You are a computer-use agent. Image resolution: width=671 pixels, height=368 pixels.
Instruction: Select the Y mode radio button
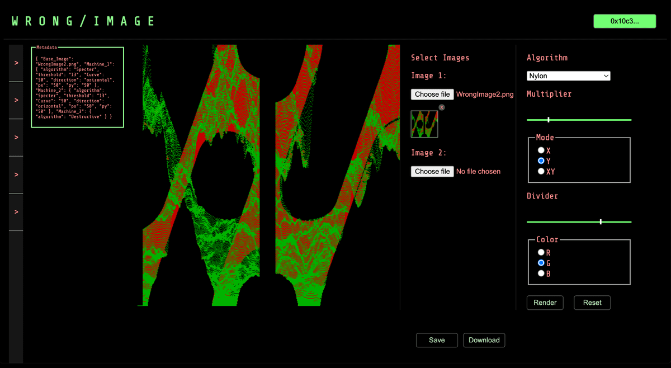click(x=541, y=161)
